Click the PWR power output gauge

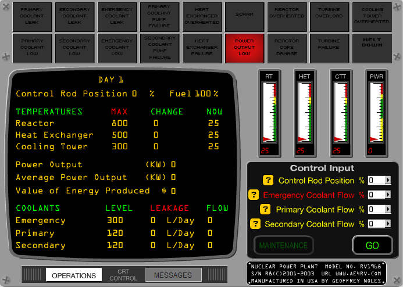coord(376,113)
